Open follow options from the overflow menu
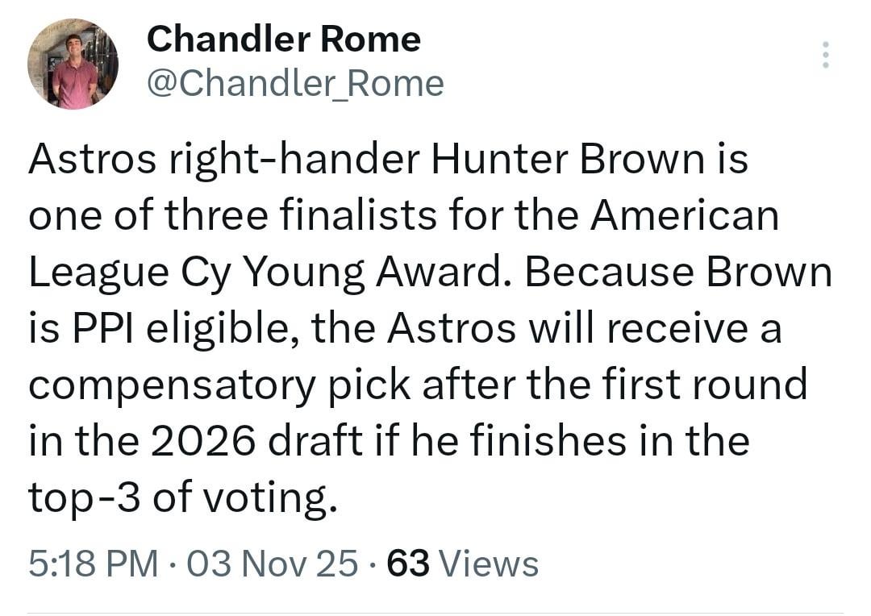Viewport: 871px width, 616px height. pyautogui.click(x=826, y=55)
